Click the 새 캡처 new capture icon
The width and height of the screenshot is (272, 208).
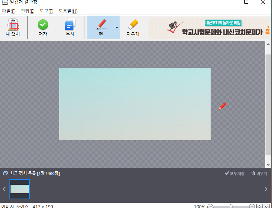coord(13,27)
